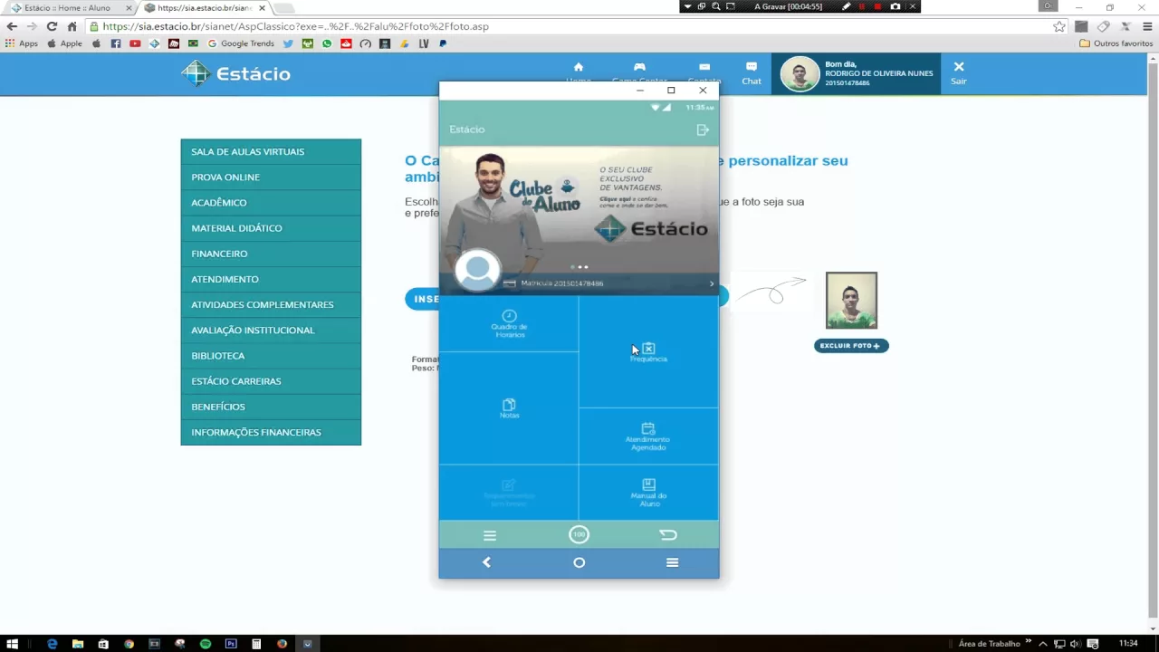The image size is (1159, 652).
Task: Tap the emulator back arrow
Action: (486, 562)
